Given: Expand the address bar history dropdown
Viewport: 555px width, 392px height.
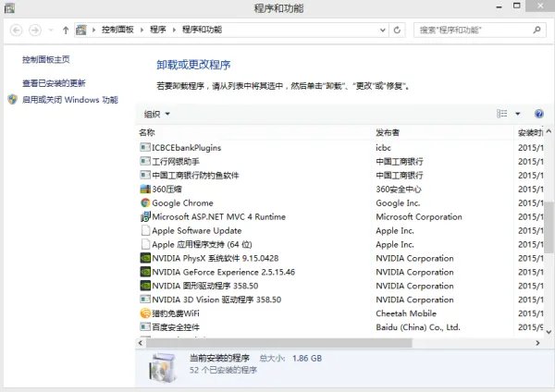Looking at the screenshot, I should [x=382, y=31].
